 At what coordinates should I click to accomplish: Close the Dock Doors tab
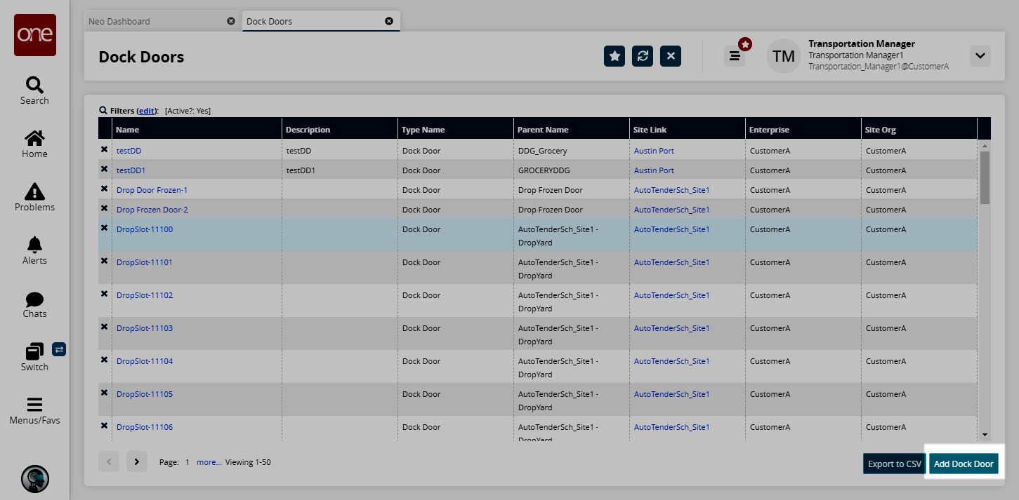click(x=389, y=21)
